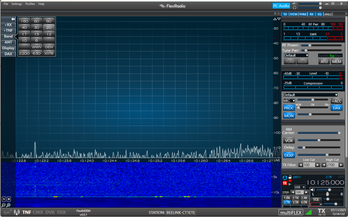Click the red record dot on slice A
The height and width of the screenshot is (217, 348).
pos(290,181)
